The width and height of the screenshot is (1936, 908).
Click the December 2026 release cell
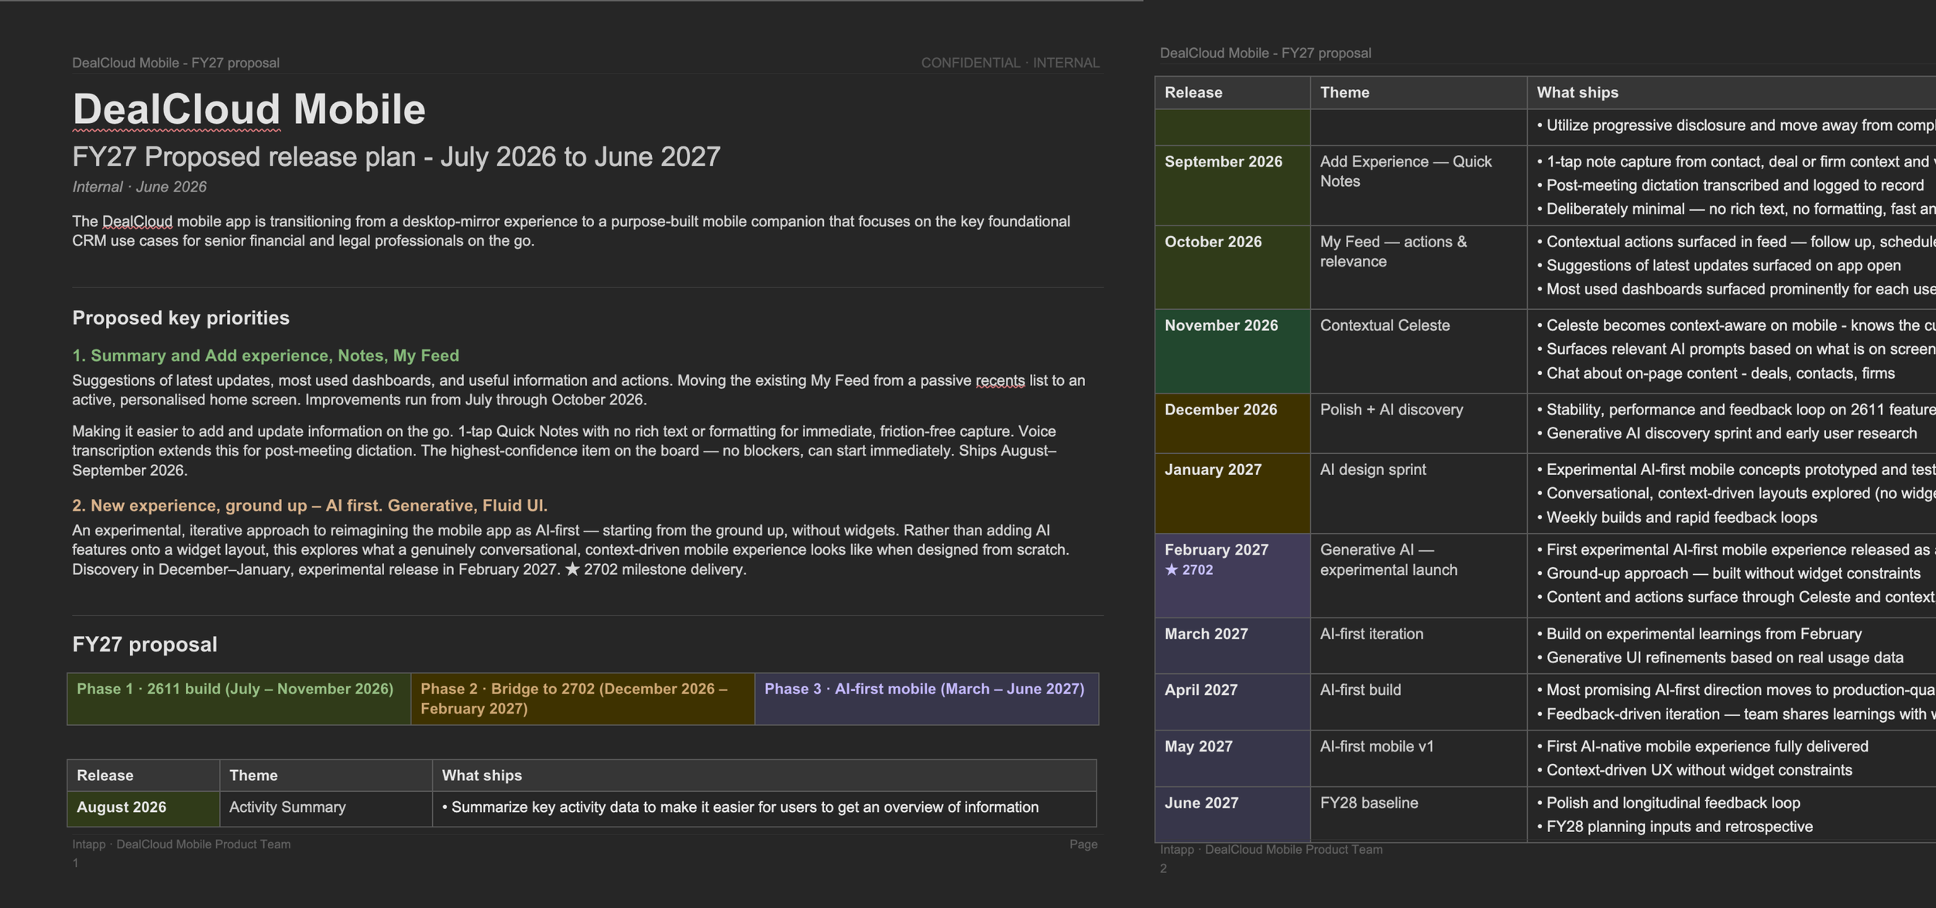click(1232, 423)
